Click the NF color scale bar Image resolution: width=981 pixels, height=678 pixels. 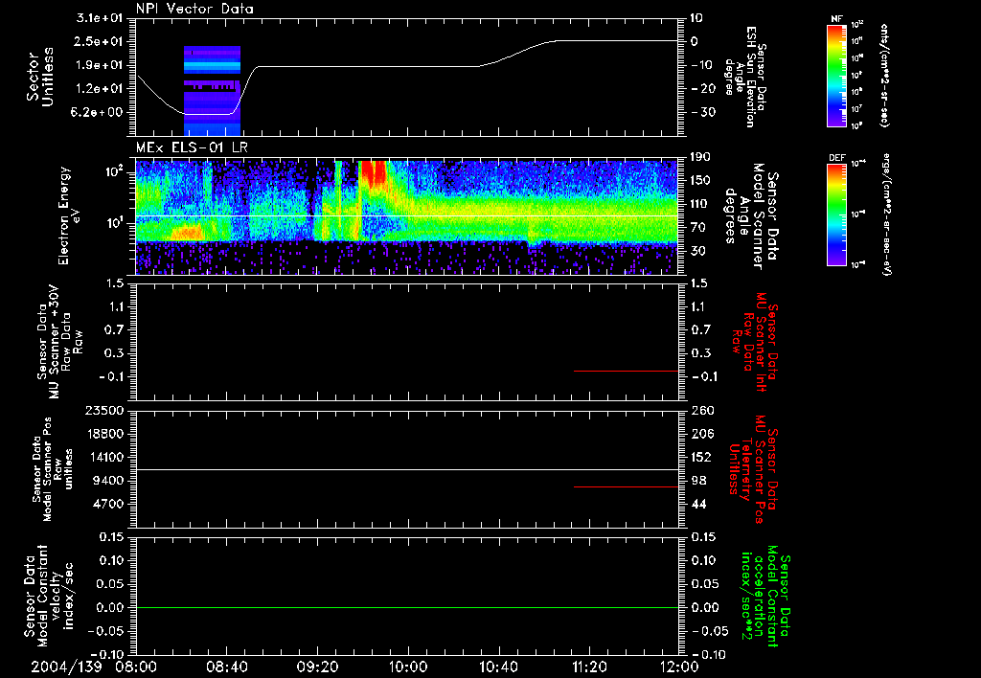coord(836,75)
